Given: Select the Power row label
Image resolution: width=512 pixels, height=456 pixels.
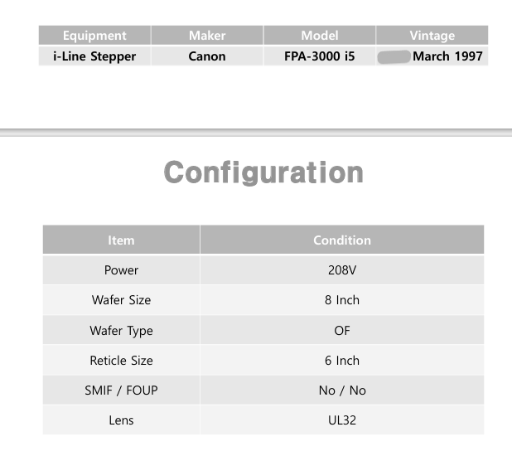Looking at the screenshot, I should (121, 270).
